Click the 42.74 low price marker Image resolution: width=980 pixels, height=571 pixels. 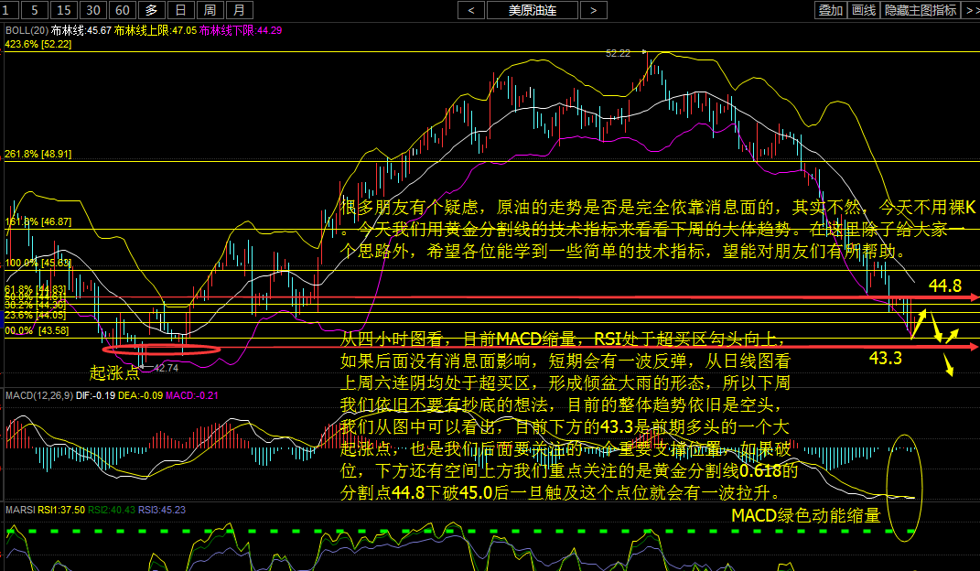(167, 368)
